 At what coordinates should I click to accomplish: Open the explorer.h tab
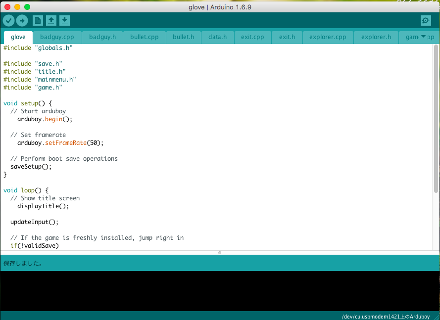376,37
